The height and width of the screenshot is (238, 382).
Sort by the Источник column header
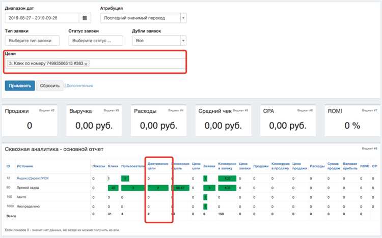(x=25, y=166)
